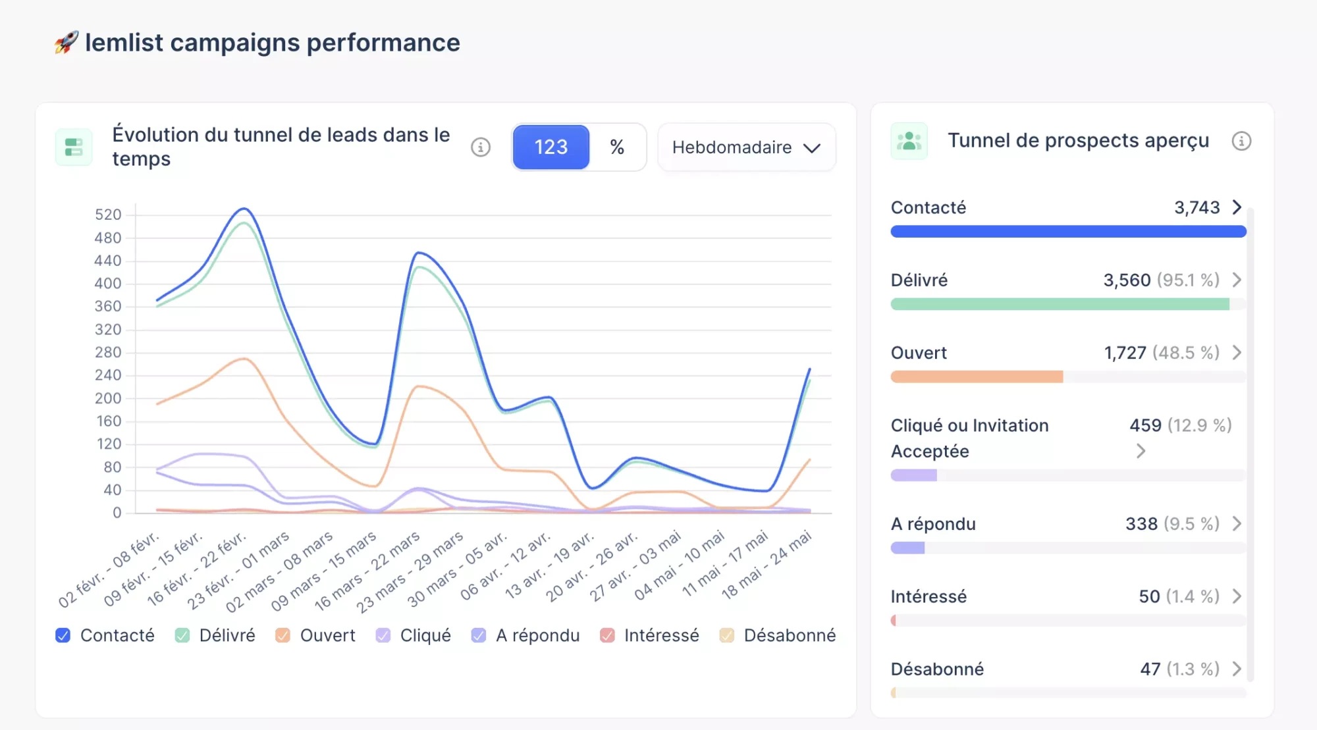Image resolution: width=1317 pixels, height=730 pixels.
Task: Expand the Intéressé row chevron
Action: click(1237, 596)
